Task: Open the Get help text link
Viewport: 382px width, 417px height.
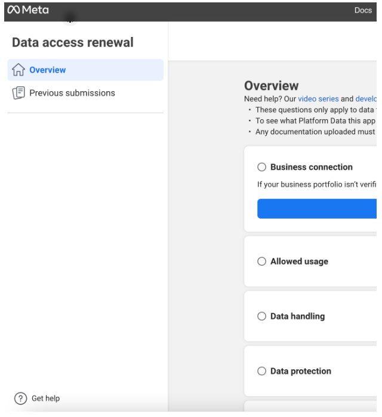Action: point(45,399)
